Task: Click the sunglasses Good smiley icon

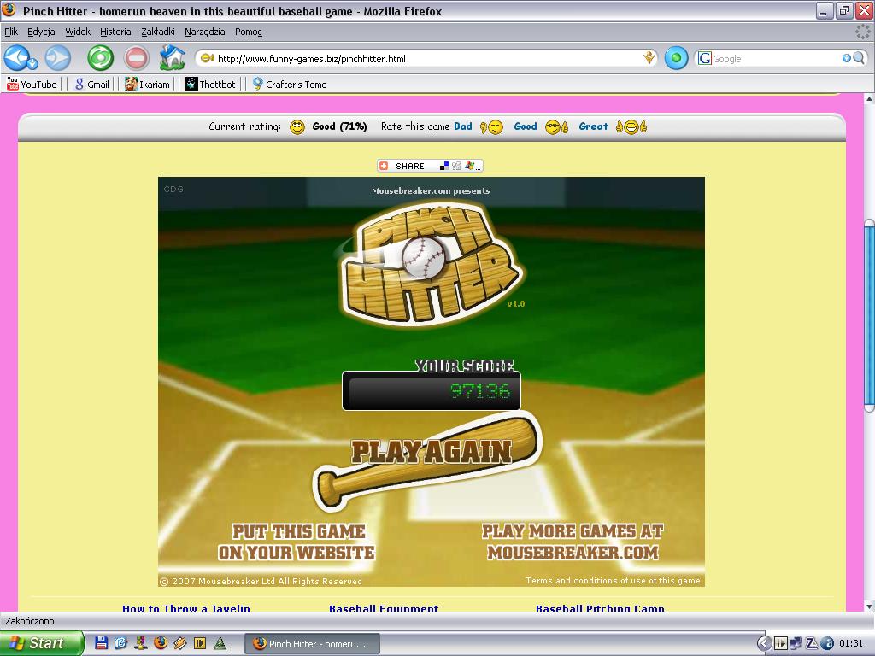Action: (x=557, y=128)
